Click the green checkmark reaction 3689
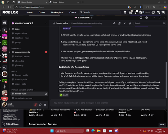168x134 pixels. click(x=64, y=95)
